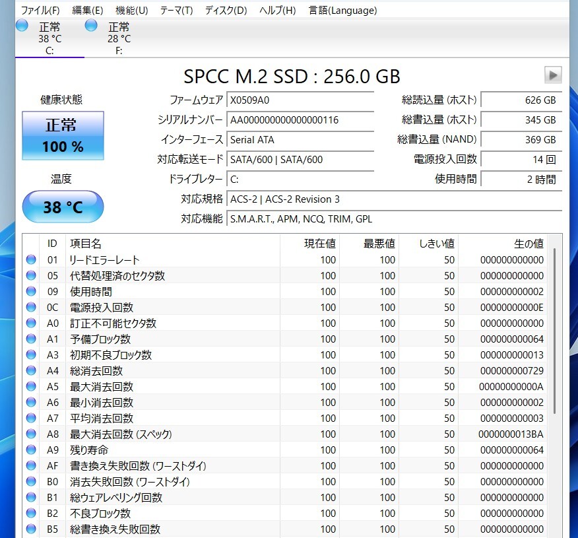
Task: Click status icon for 0C 電源投入回数 row
Action: 31,307
